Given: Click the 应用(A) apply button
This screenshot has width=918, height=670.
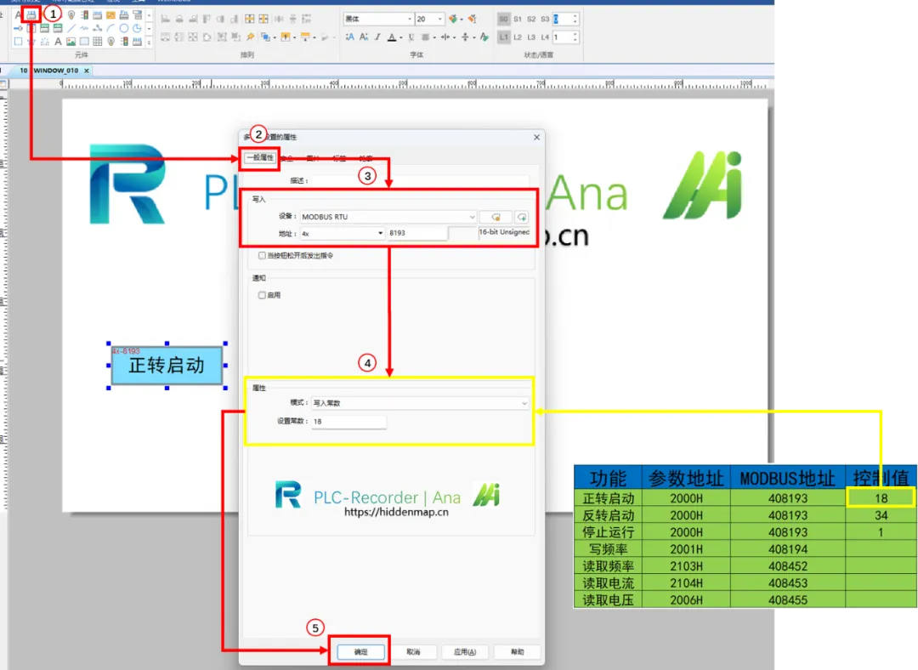Looking at the screenshot, I should coord(465,652).
